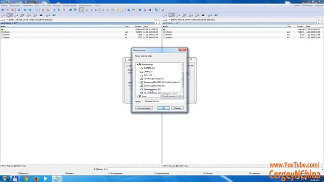
Task: Select SYSTEM (C:) in folder tree
Action: (x=149, y=68)
